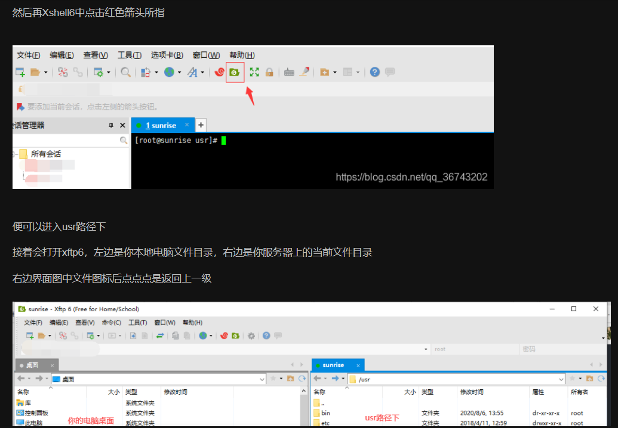Open the Xftp host address dropdown arrow
Viewport: 618px width, 428px height.
click(x=426, y=349)
